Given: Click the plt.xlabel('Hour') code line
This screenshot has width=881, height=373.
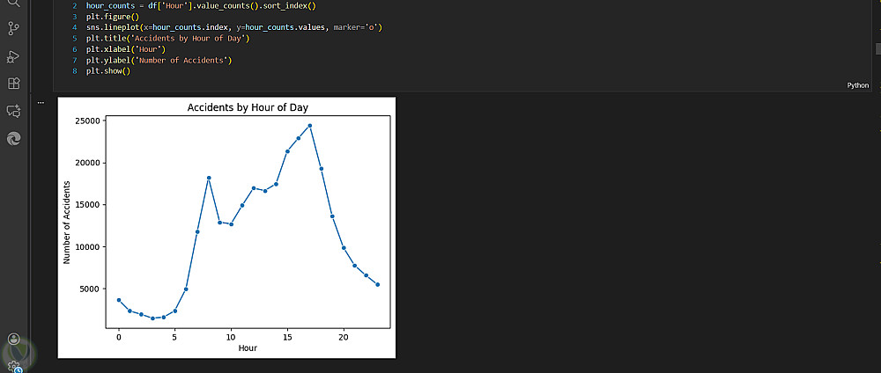Looking at the screenshot, I should tap(125, 49).
